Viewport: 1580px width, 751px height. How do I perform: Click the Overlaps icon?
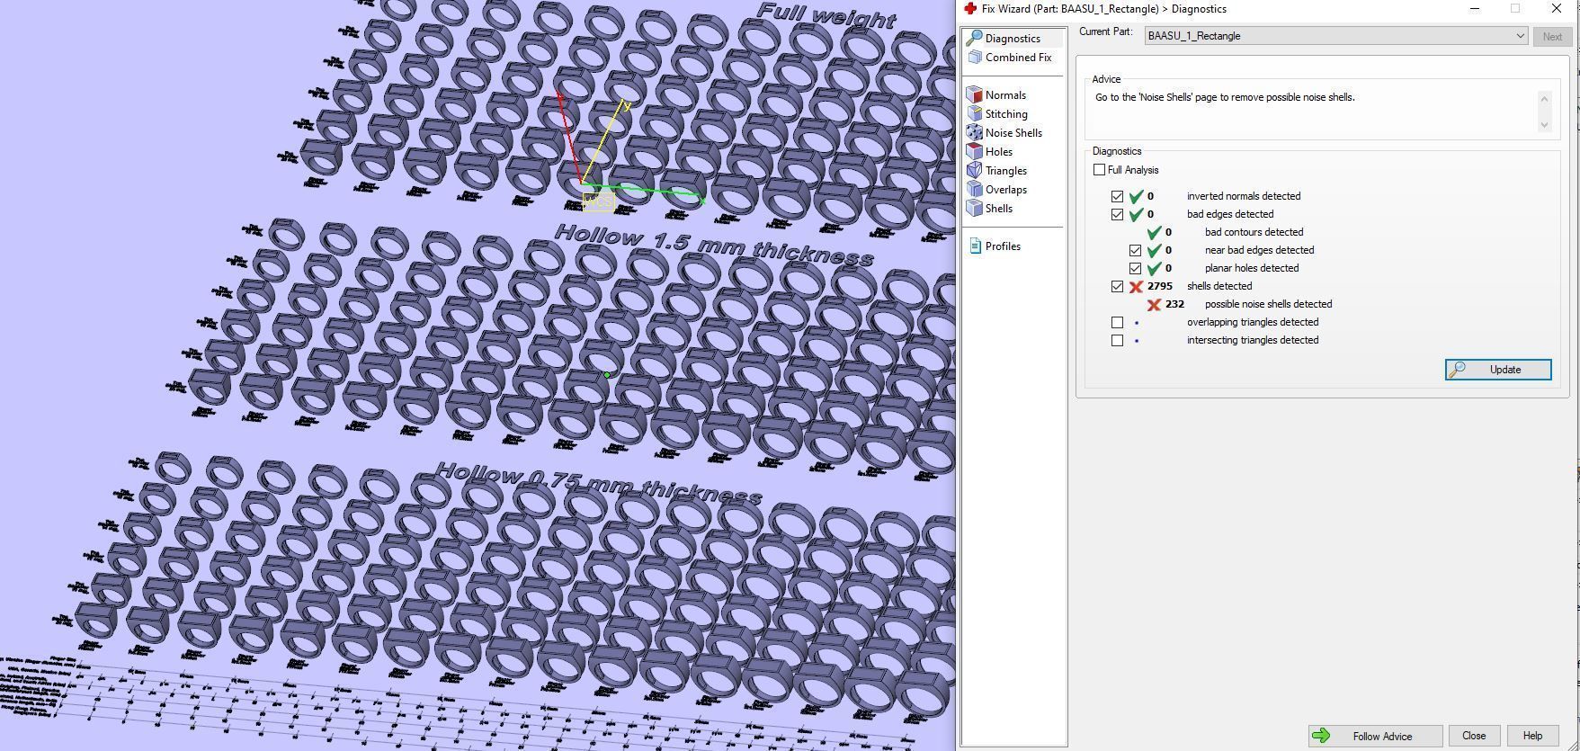click(x=974, y=189)
